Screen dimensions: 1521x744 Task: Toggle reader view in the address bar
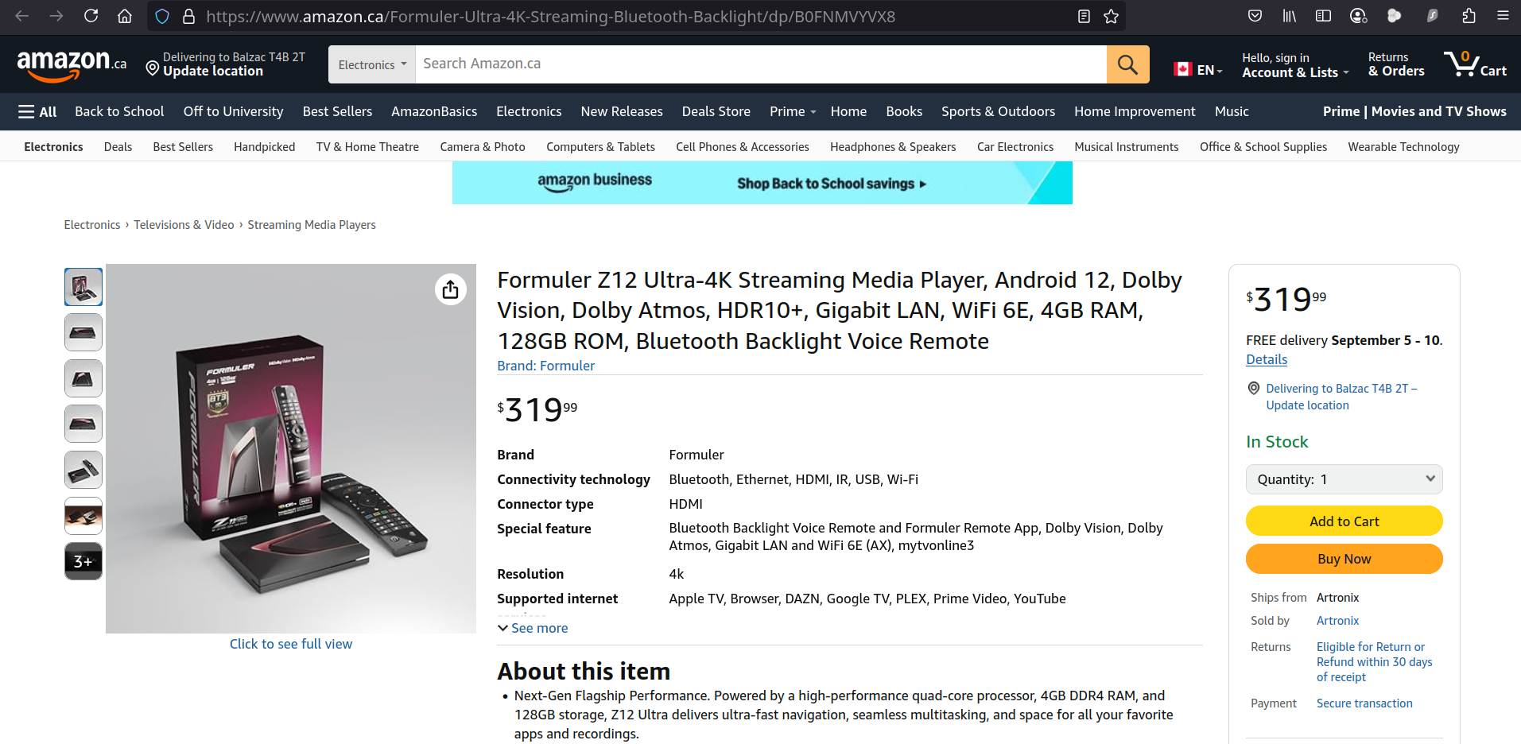tap(1084, 17)
